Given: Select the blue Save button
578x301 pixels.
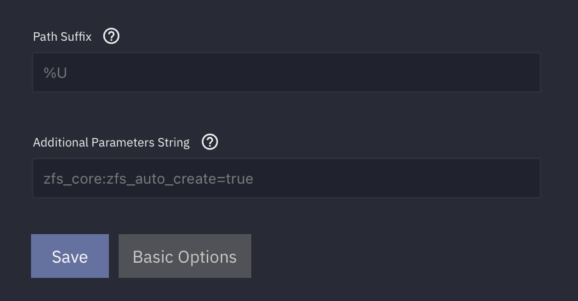Looking at the screenshot, I should [x=70, y=256].
